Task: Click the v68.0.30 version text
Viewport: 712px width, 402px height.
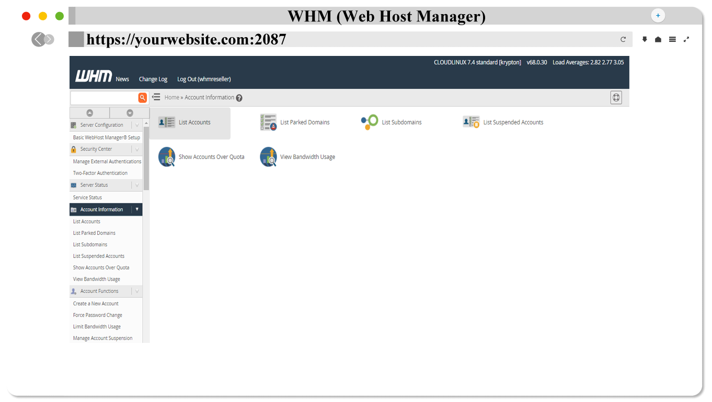Action: pyautogui.click(x=537, y=62)
